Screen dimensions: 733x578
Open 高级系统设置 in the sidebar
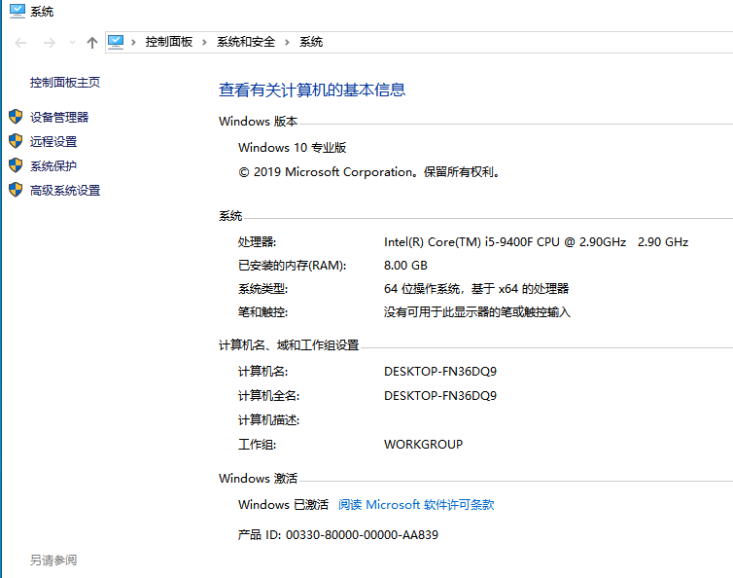pyautogui.click(x=65, y=191)
